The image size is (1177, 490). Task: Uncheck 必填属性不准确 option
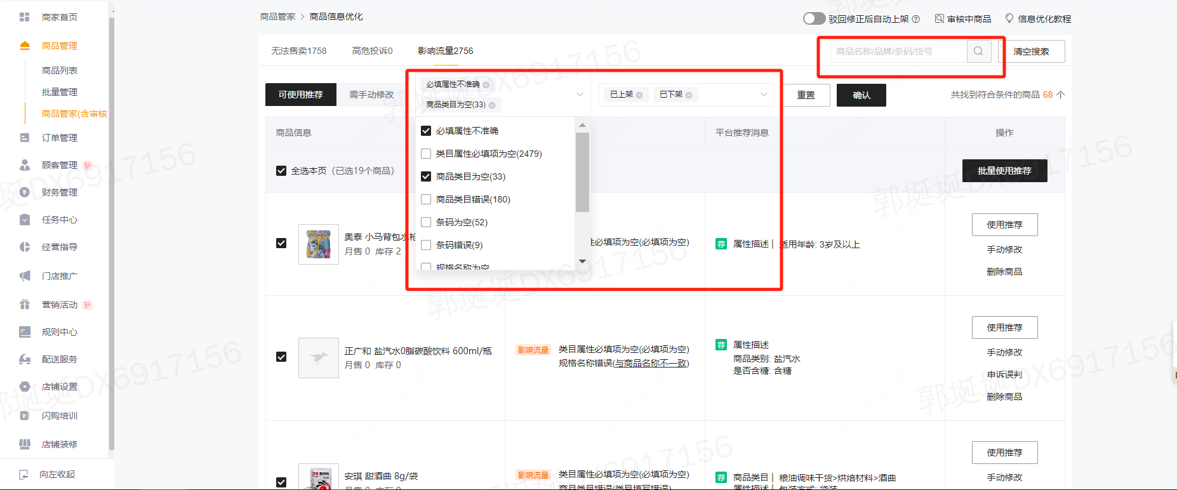(426, 131)
